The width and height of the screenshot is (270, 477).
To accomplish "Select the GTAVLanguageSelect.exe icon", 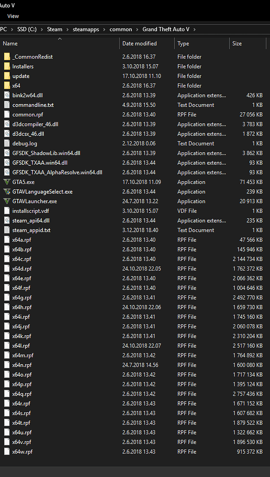I will coord(7,191).
